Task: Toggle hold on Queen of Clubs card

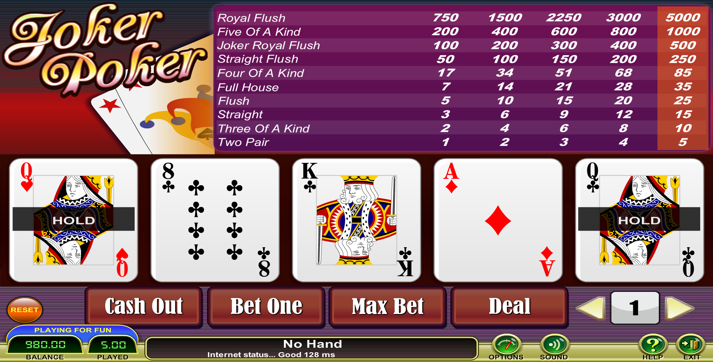Action: pyautogui.click(x=639, y=220)
